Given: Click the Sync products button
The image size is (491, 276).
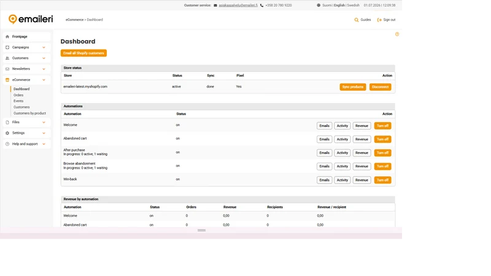Looking at the screenshot, I should (352, 87).
